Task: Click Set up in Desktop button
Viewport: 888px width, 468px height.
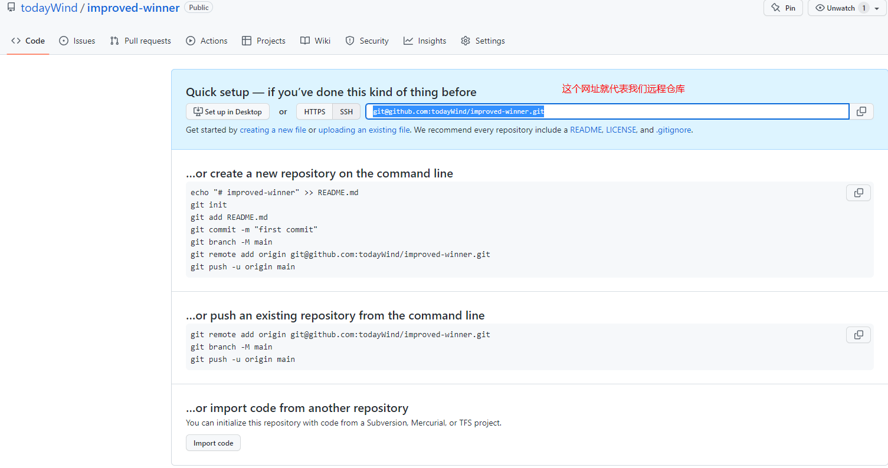Action: (228, 111)
